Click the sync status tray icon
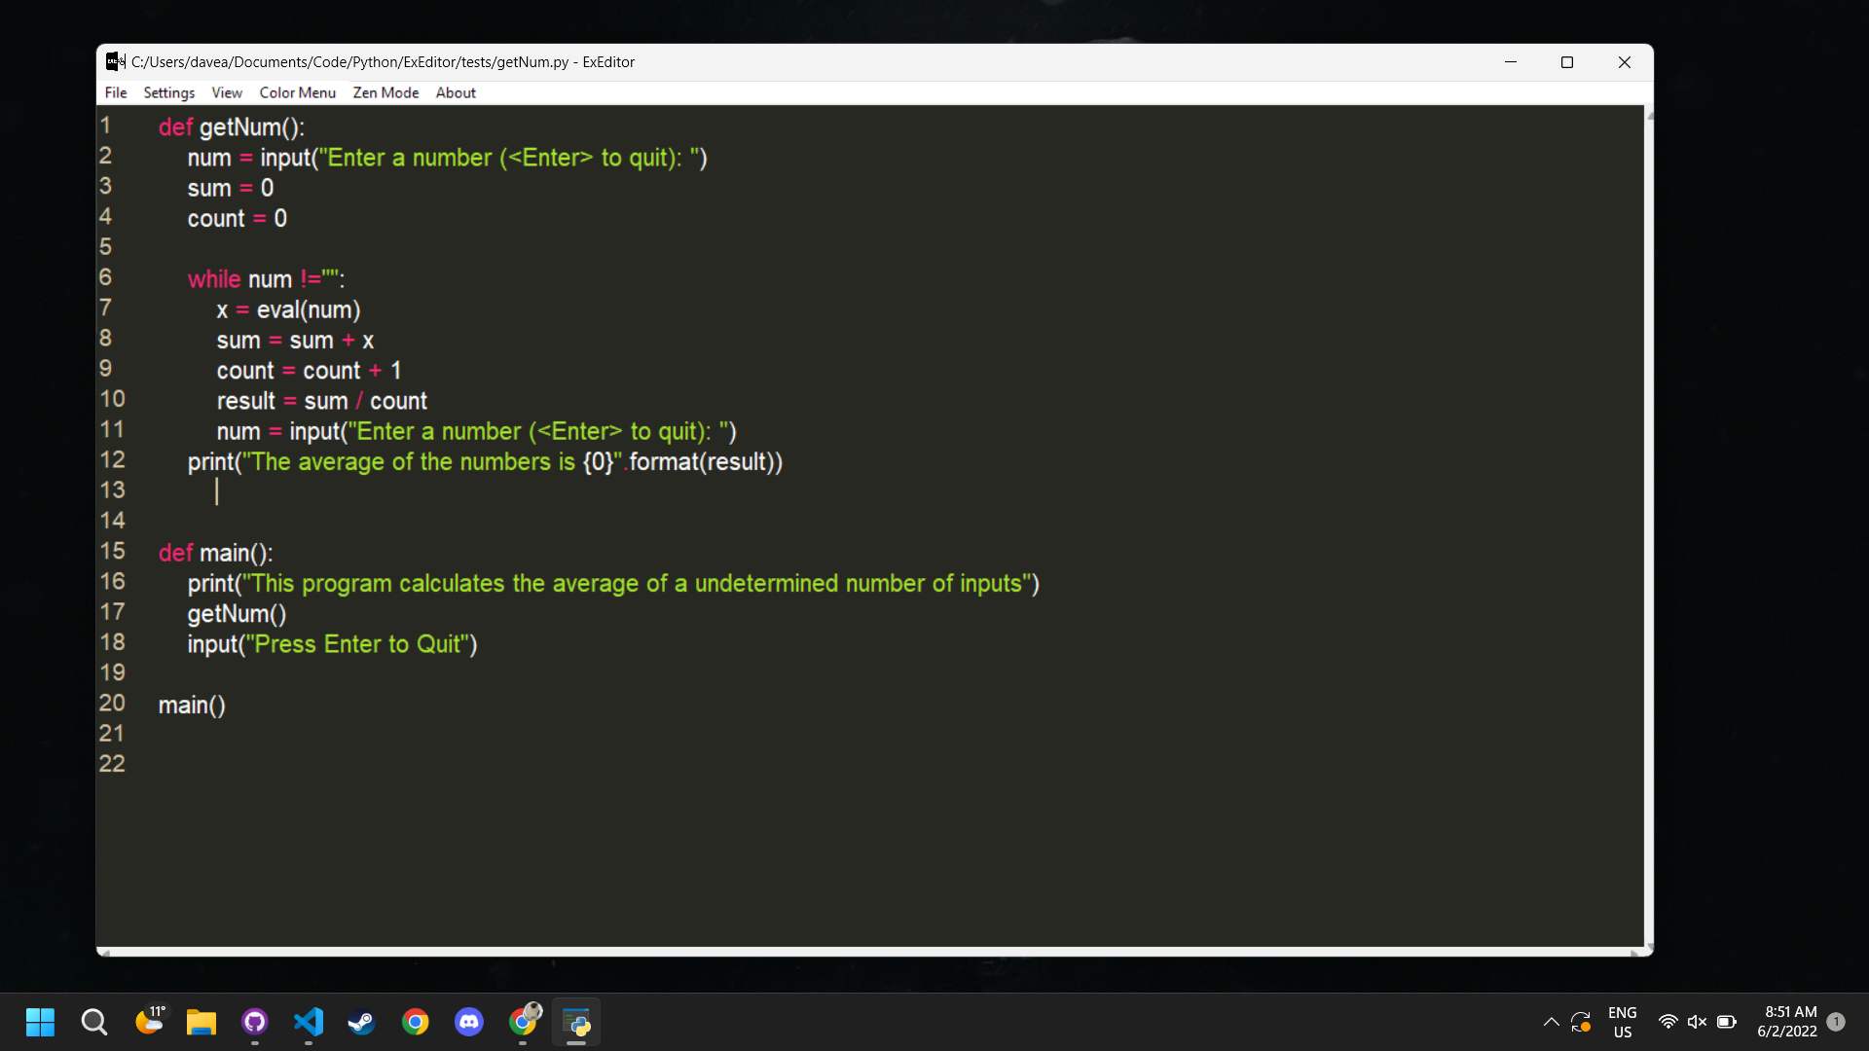The image size is (1869, 1051). (x=1581, y=1022)
